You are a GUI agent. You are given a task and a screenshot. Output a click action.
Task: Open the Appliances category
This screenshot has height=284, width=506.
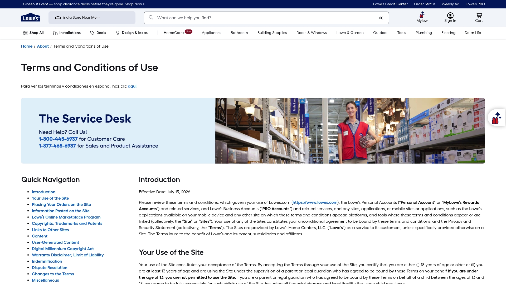(211, 33)
